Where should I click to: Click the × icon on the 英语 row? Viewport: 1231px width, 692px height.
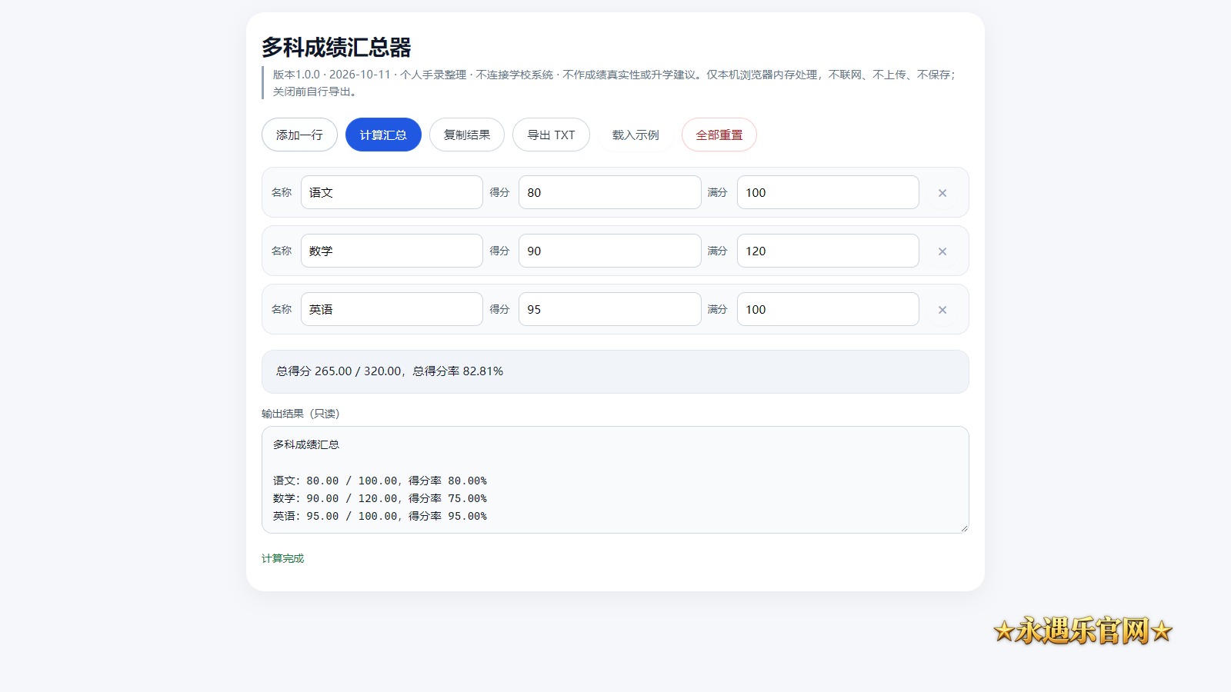click(942, 310)
